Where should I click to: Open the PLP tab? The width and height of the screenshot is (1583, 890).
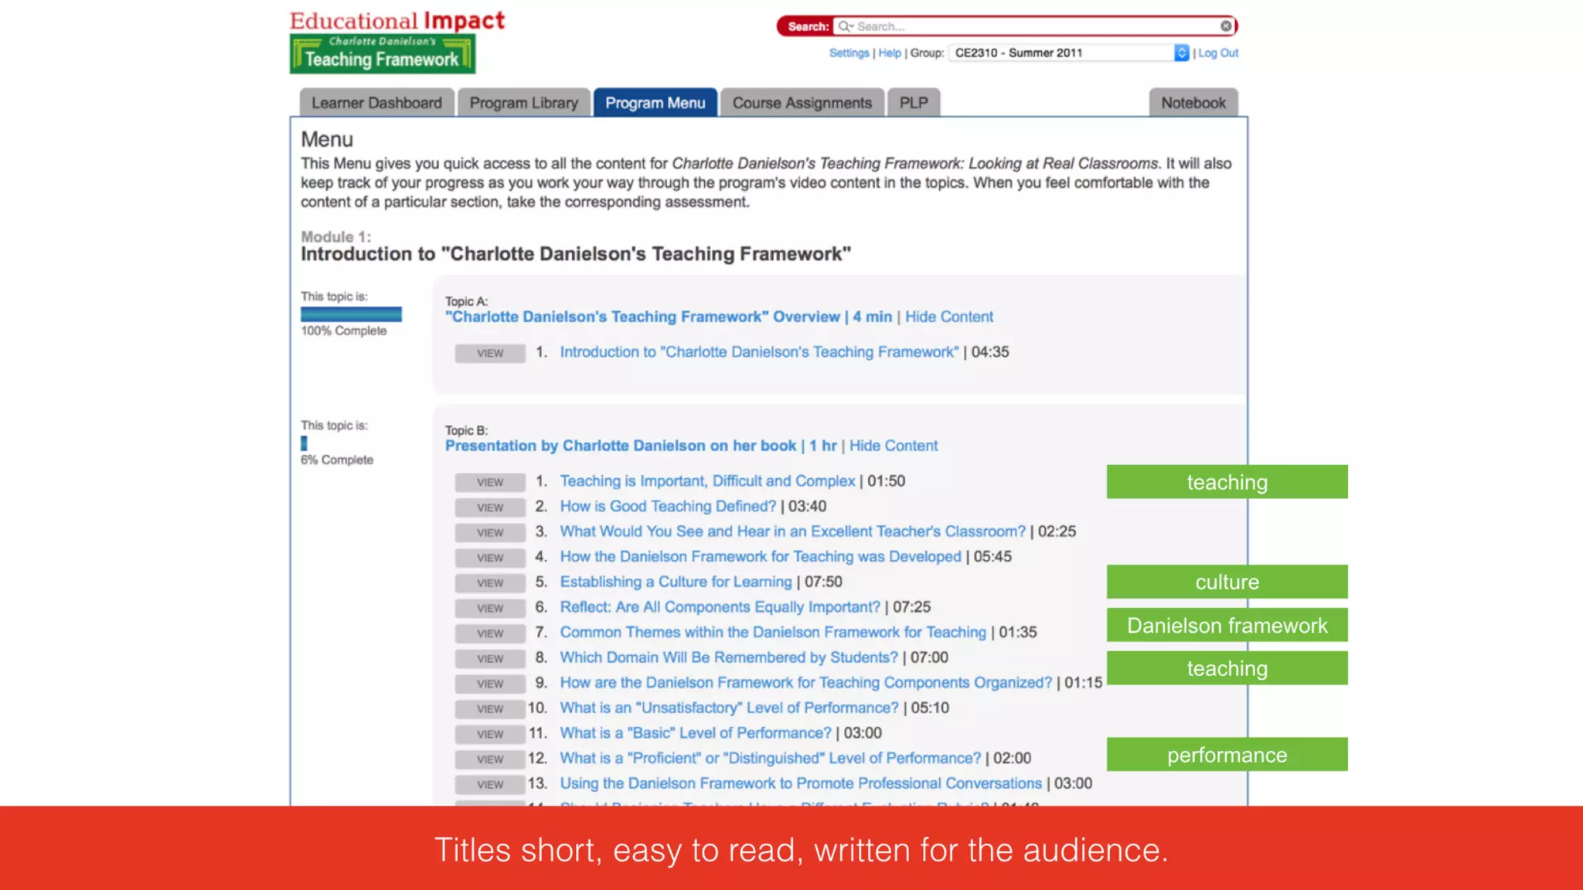(913, 103)
